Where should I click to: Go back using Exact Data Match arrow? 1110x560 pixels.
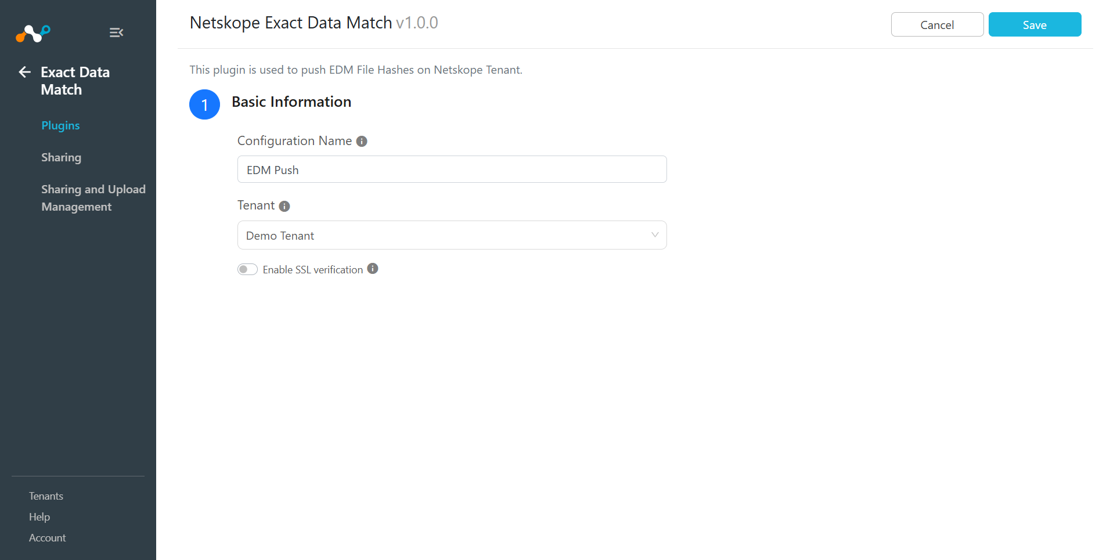pyautogui.click(x=24, y=72)
